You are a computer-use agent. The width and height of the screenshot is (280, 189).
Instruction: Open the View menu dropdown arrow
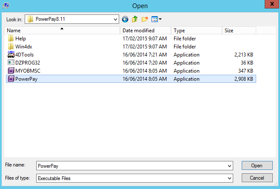(160, 19)
